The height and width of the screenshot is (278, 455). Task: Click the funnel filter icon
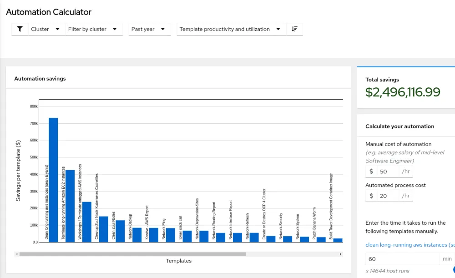point(20,29)
